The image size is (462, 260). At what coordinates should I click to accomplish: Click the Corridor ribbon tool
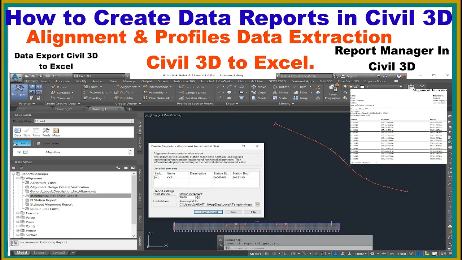[124, 98]
